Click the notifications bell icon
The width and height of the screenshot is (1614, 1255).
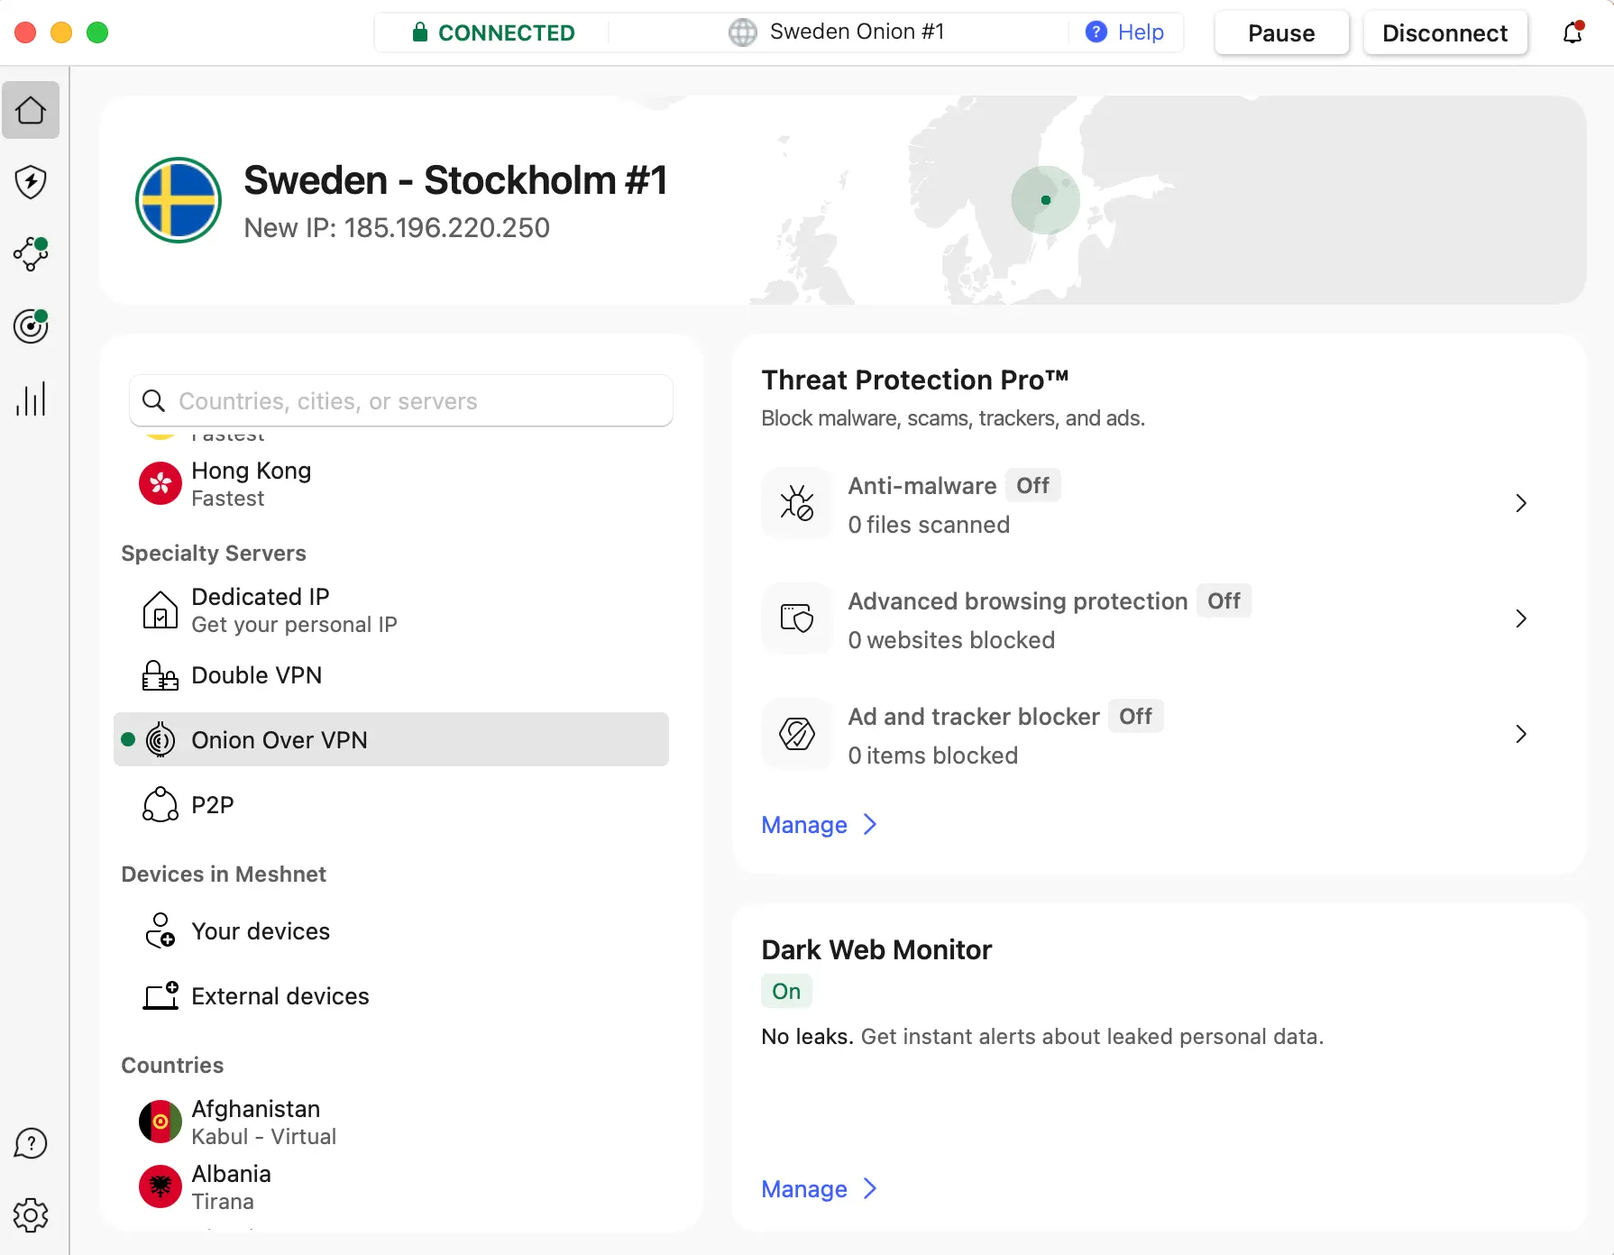tap(1573, 33)
